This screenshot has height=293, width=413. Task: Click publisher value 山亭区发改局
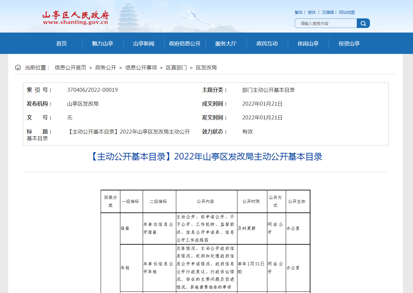[x=83, y=104]
